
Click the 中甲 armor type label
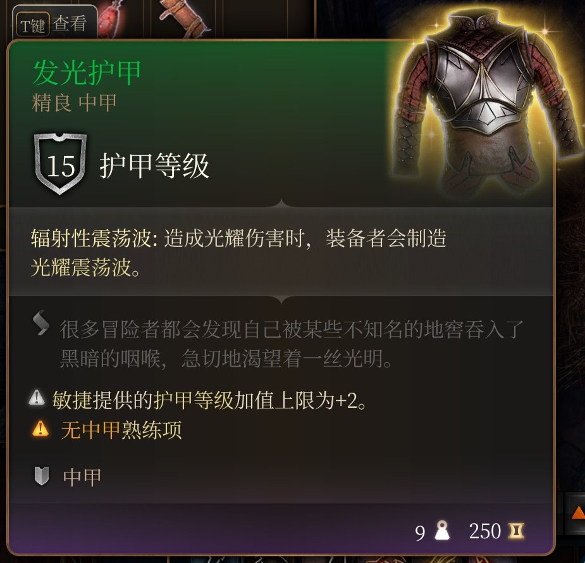click(82, 477)
